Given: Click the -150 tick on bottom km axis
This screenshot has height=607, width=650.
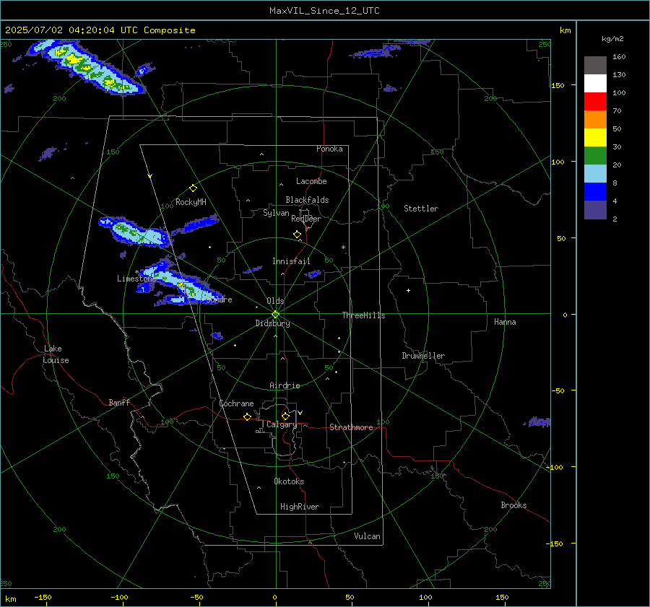Looking at the screenshot, I should pos(43,597).
